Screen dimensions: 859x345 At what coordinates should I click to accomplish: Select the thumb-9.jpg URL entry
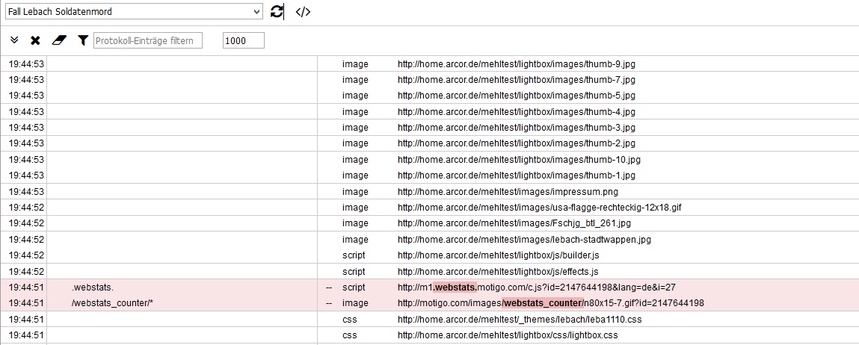(x=517, y=64)
